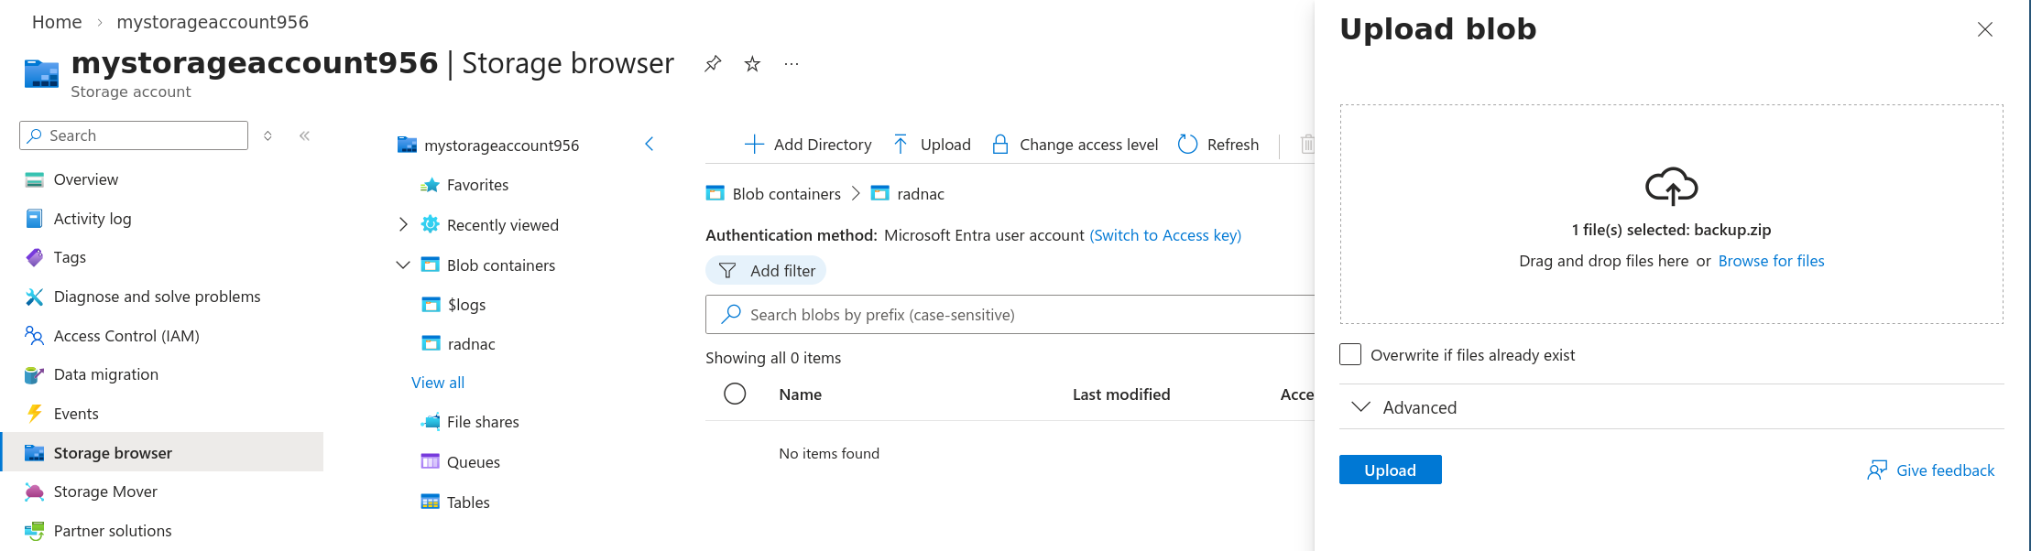Click radnac in the path breadcrumb
Image resolution: width=2031 pixels, height=551 pixels.
pos(920,194)
